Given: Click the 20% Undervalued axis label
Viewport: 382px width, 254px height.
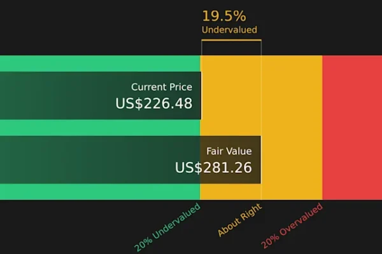Looking at the screenshot, I should (x=167, y=227).
